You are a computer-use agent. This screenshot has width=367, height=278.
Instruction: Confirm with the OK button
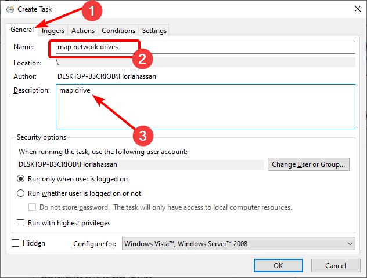tap(278, 265)
